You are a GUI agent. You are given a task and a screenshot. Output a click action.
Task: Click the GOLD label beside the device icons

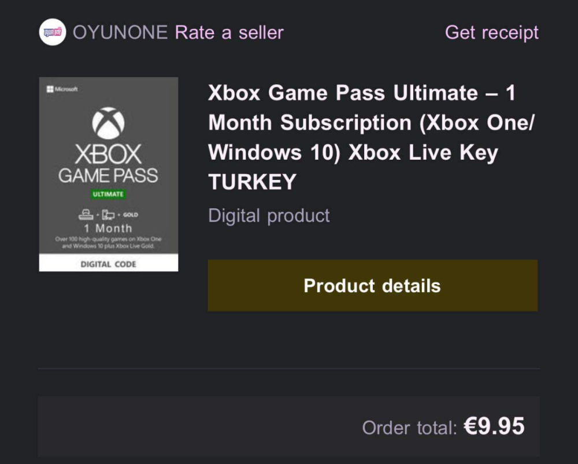click(x=131, y=215)
